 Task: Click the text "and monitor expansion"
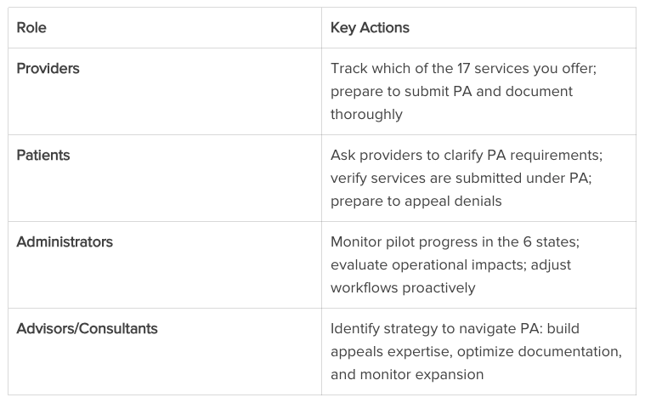(407, 374)
